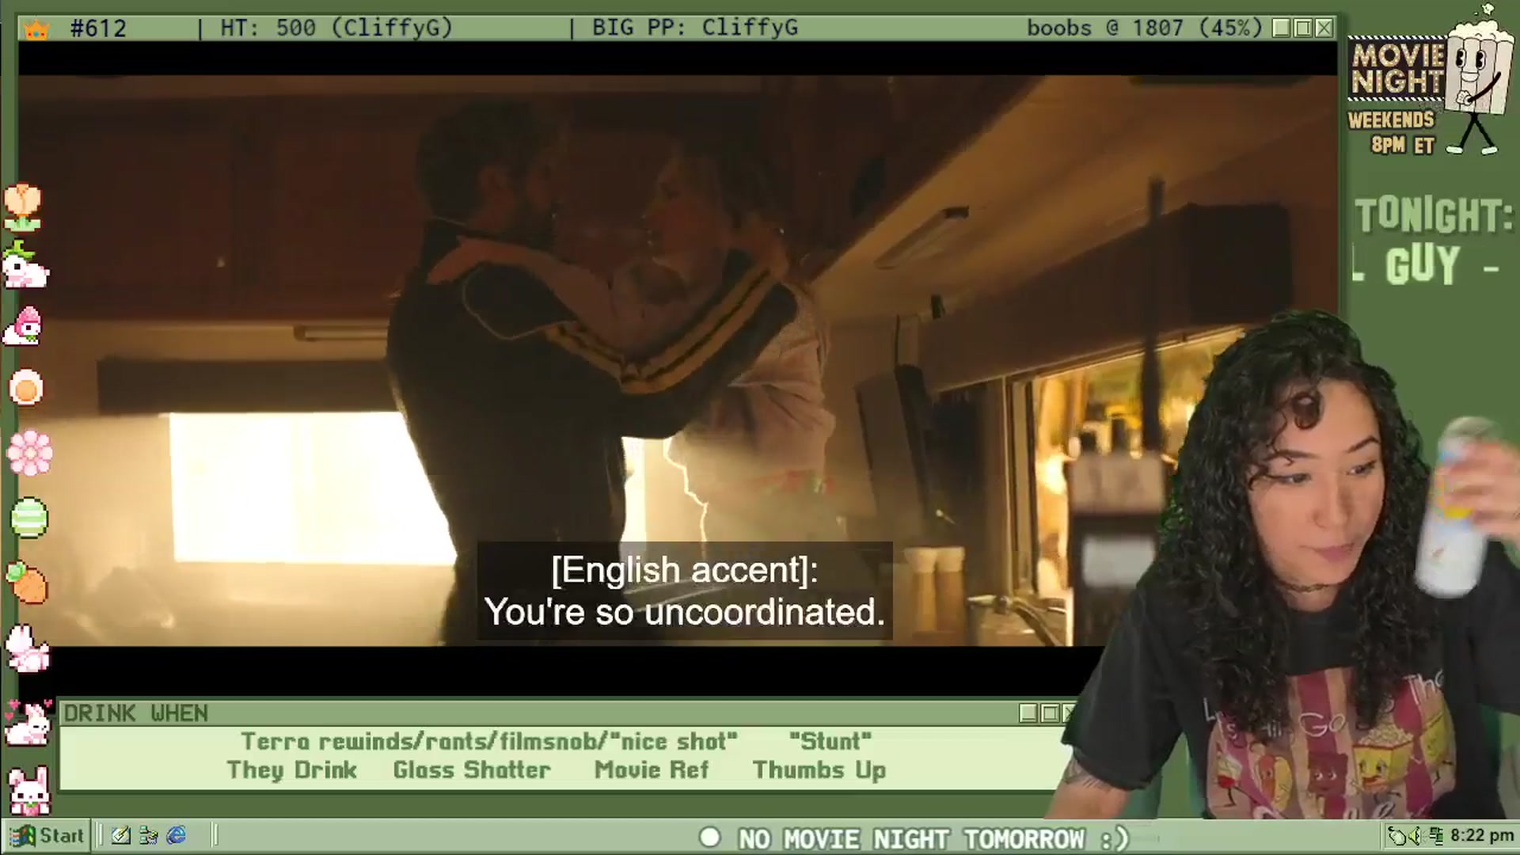Click the "[English accent]:" subtitle line

(x=685, y=570)
